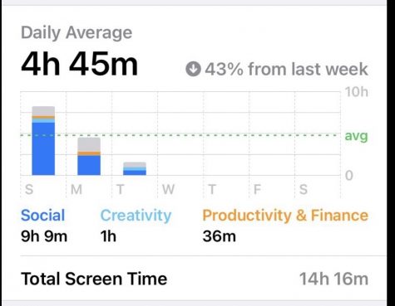Tap the Thursday T day label
This screenshot has height=306, width=395.
tap(212, 190)
